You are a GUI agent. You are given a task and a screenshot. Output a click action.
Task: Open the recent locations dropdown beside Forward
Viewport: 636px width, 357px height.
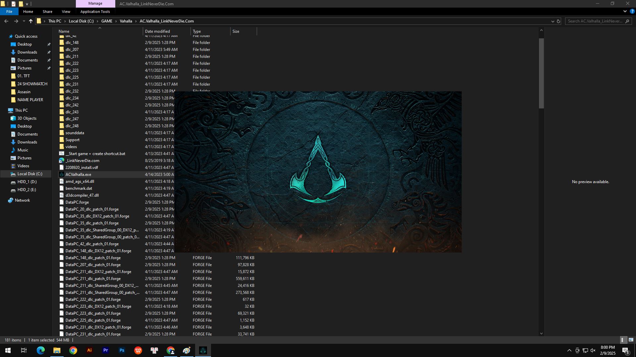click(24, 21)
